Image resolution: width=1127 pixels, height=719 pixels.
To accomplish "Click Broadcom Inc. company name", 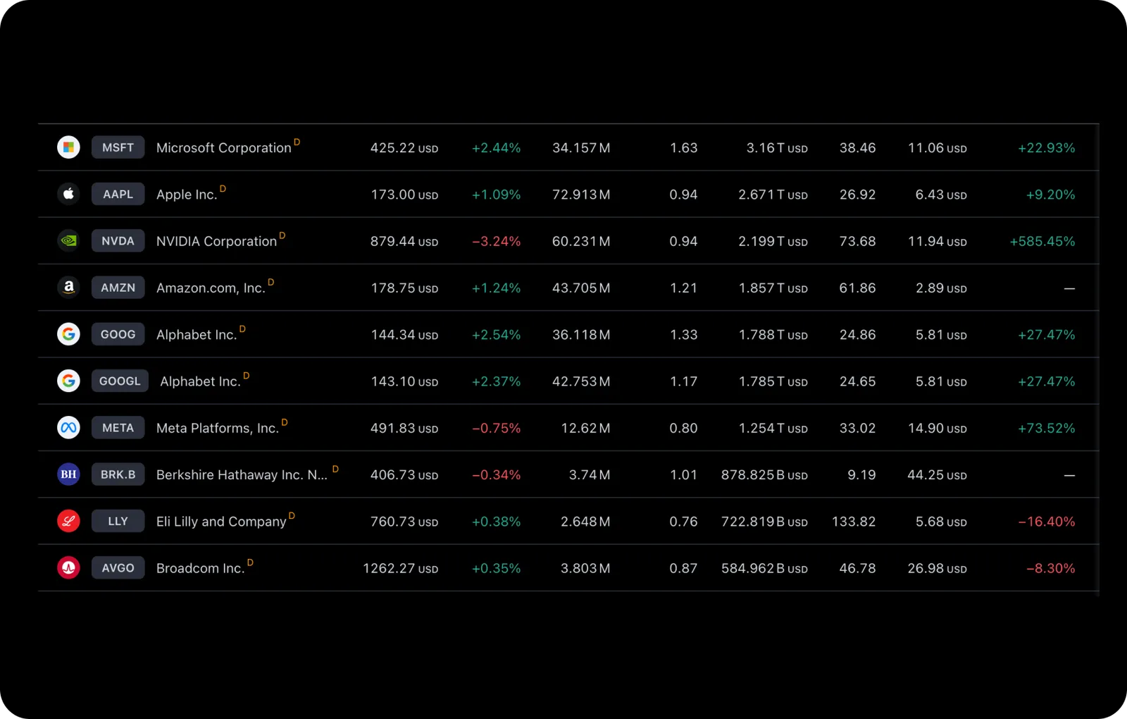I will [x=200, y=568].
